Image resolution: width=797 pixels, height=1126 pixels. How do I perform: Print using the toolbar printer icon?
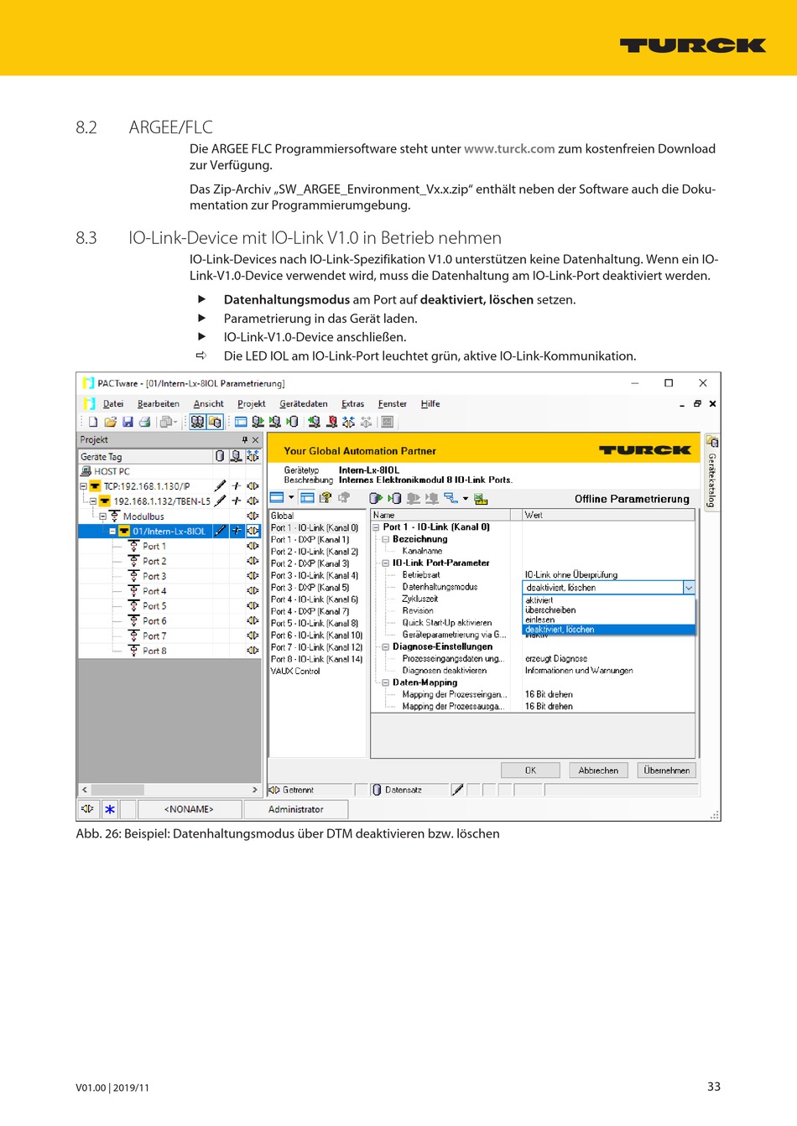point(144,422)
